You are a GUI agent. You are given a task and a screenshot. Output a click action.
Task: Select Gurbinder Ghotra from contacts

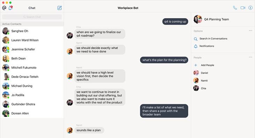(x=32, y=104)
